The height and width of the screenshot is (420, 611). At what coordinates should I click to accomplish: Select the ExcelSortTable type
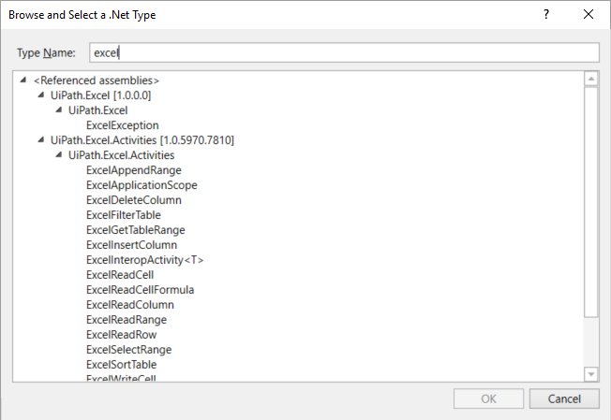122,365
